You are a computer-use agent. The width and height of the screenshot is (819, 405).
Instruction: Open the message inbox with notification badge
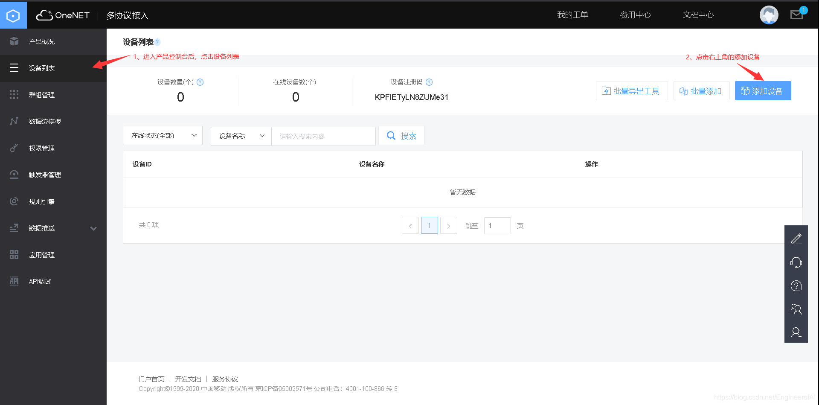click(797, 14)
